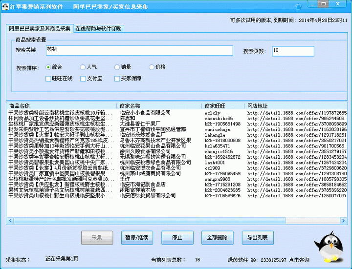
Task: Select row with 徐州久顺食品有限公司
Action: [177, 151]
